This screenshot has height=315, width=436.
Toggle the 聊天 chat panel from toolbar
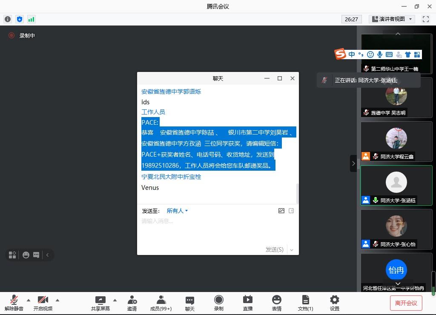(190, 303)
